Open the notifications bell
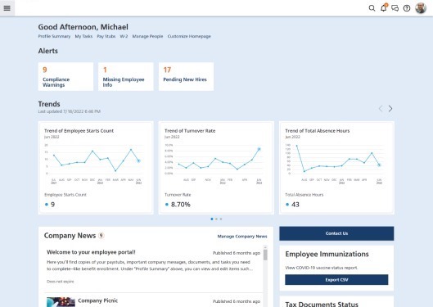The width and height of the screenshot is (433, 307). [384, 8]
